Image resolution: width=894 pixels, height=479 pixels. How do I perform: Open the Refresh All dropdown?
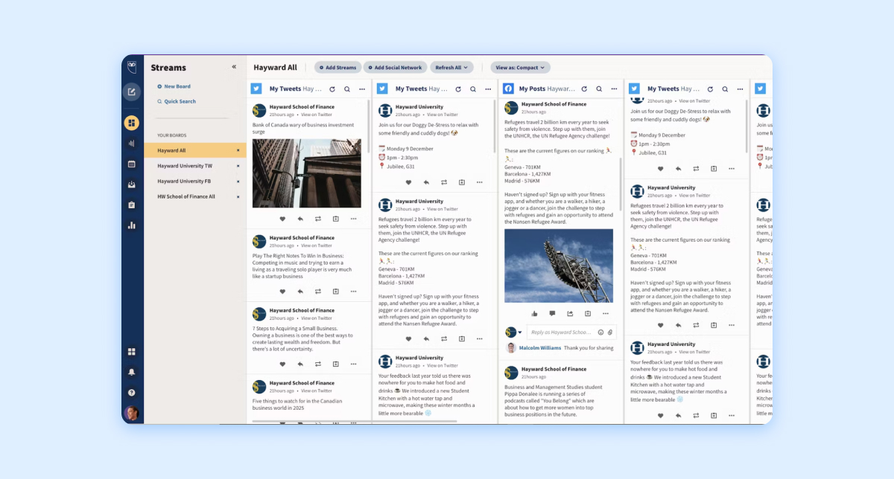[451, 68]
